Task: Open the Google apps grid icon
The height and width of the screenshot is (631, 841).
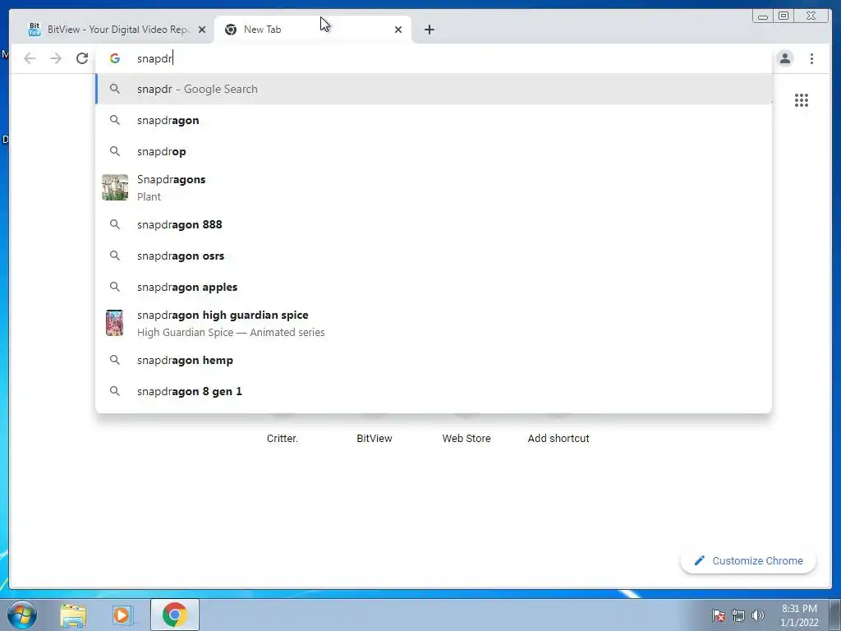Action: coord(802,100)
